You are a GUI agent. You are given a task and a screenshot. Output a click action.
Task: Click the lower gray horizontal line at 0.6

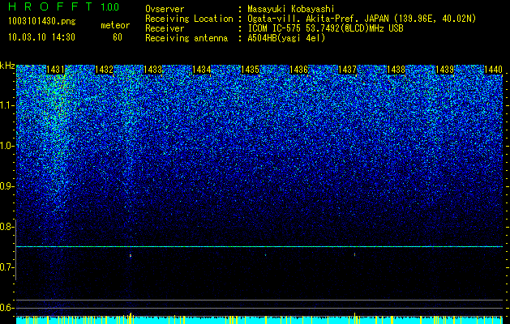point(259,308)
